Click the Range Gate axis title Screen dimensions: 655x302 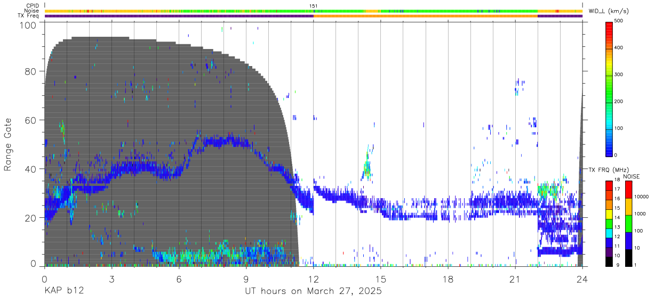point(8,144)
